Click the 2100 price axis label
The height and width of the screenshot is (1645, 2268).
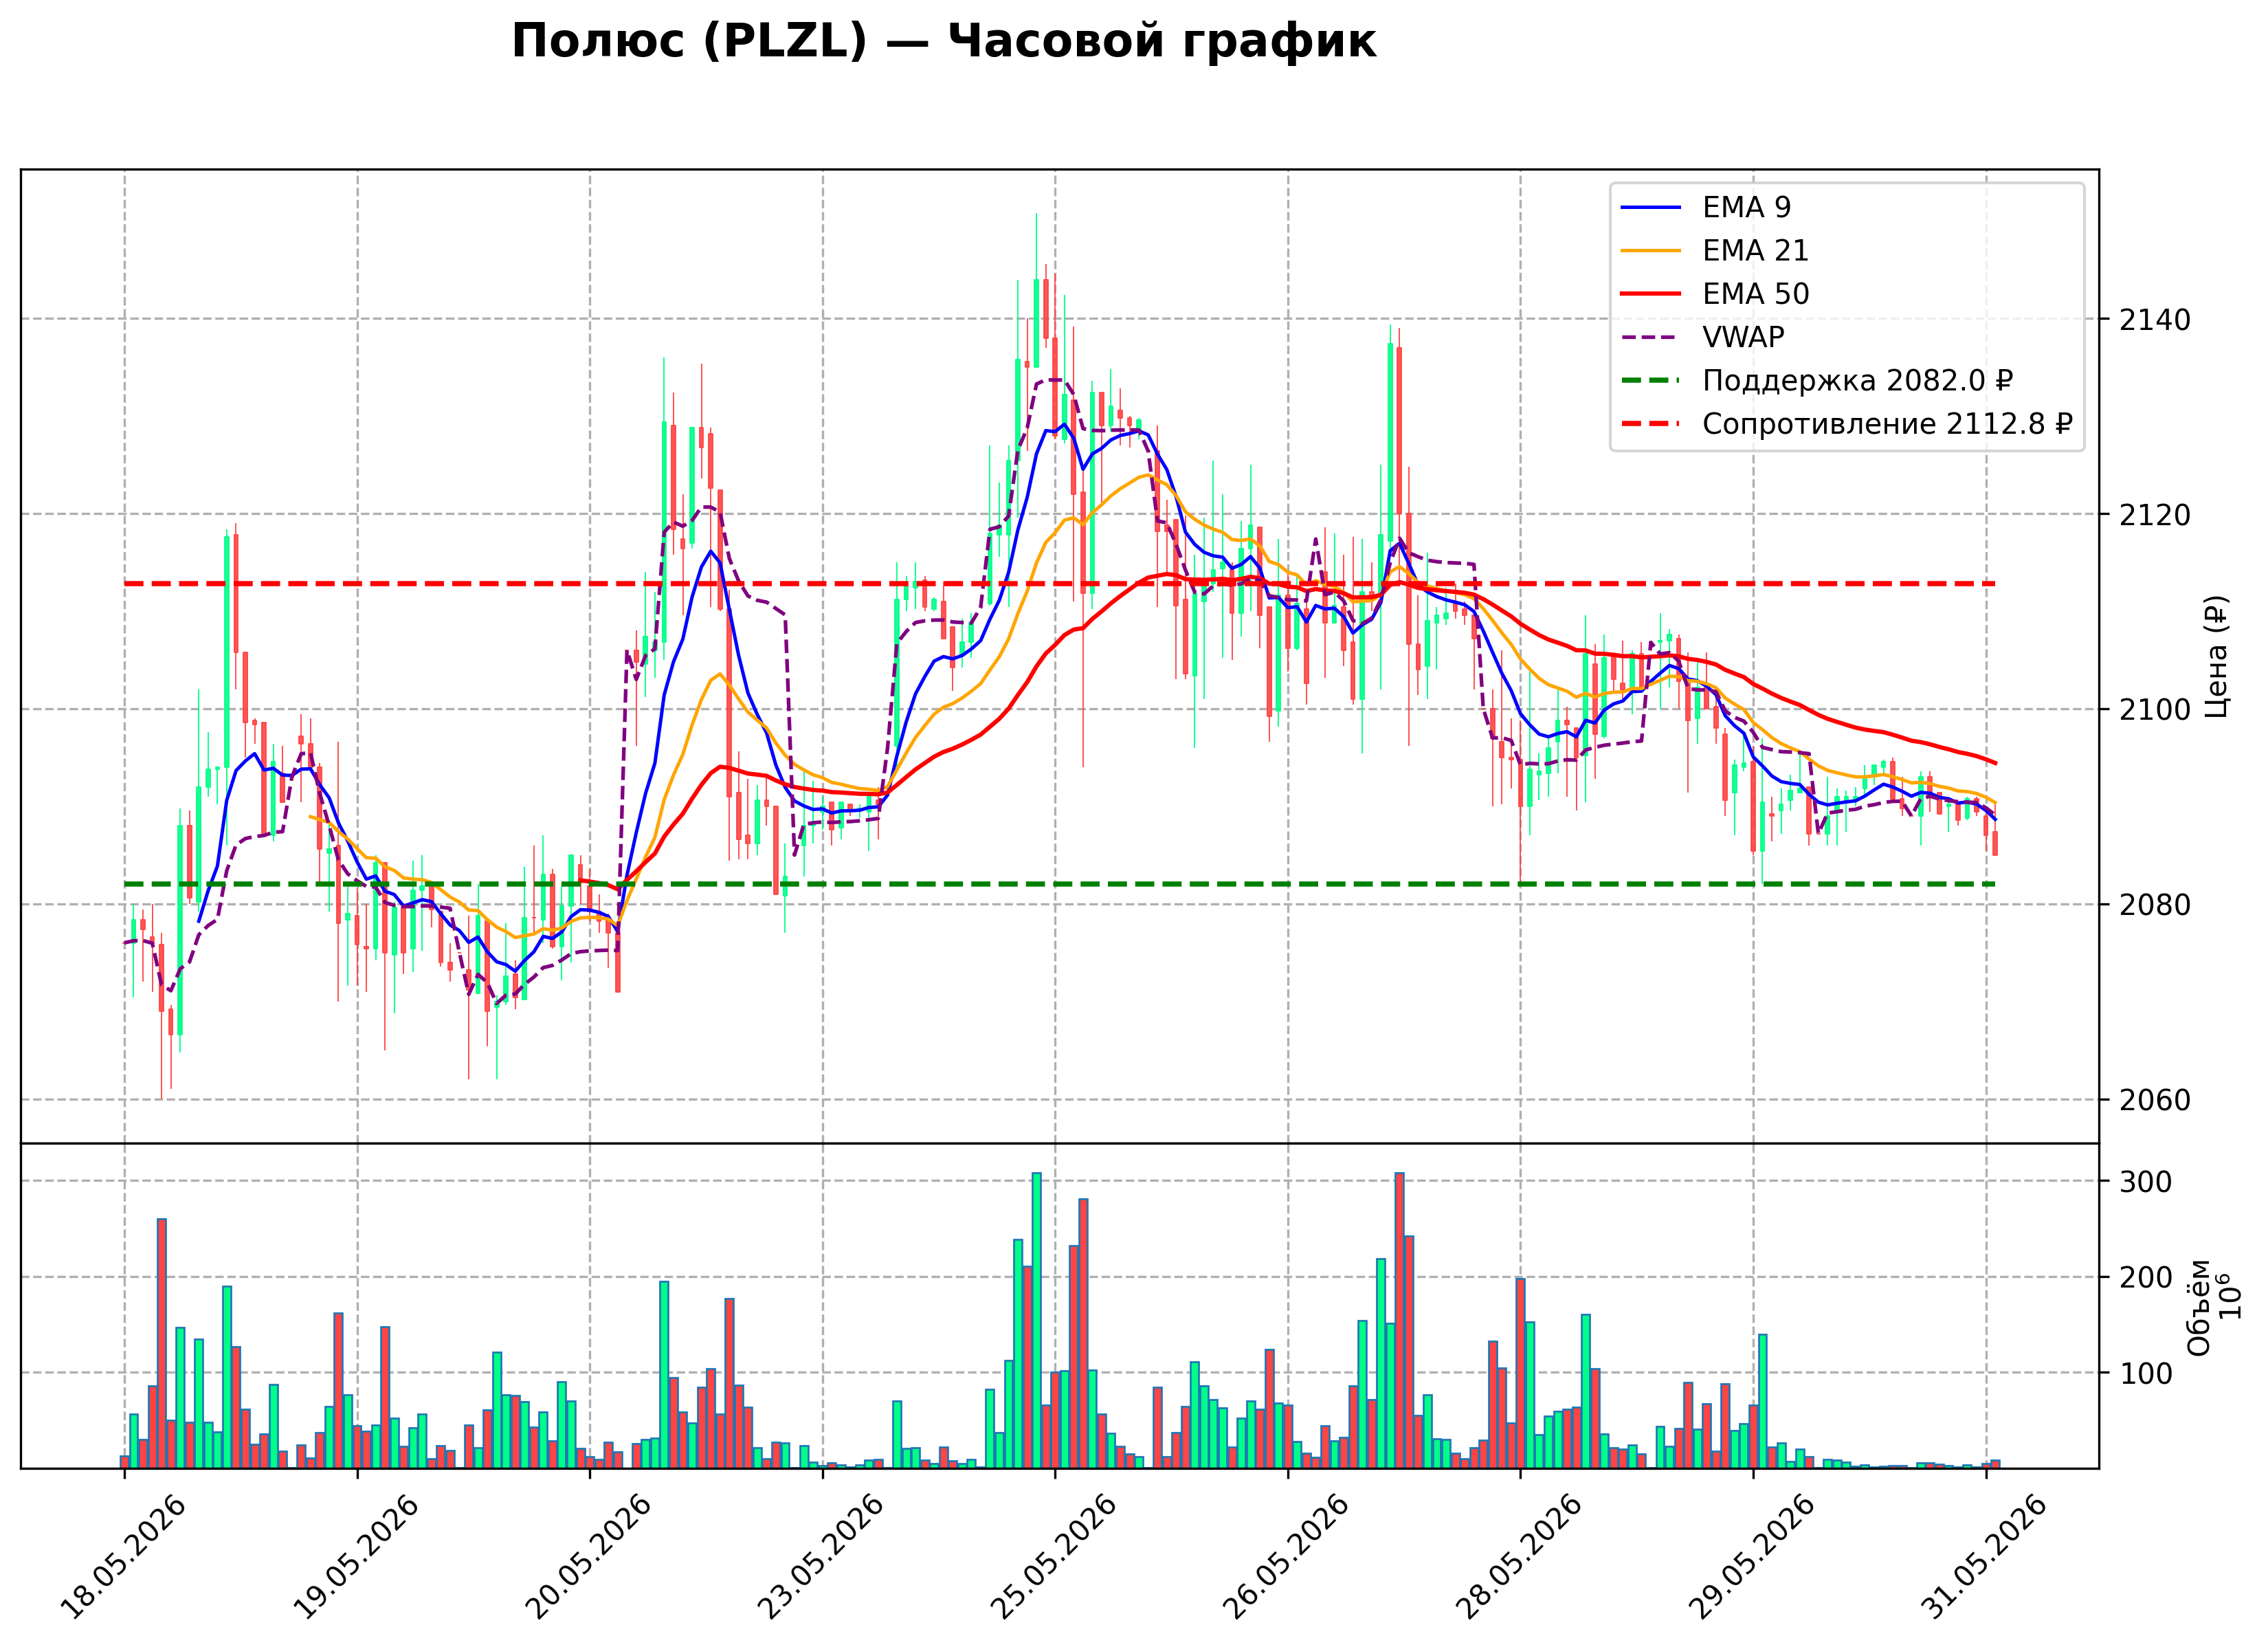2154,710
